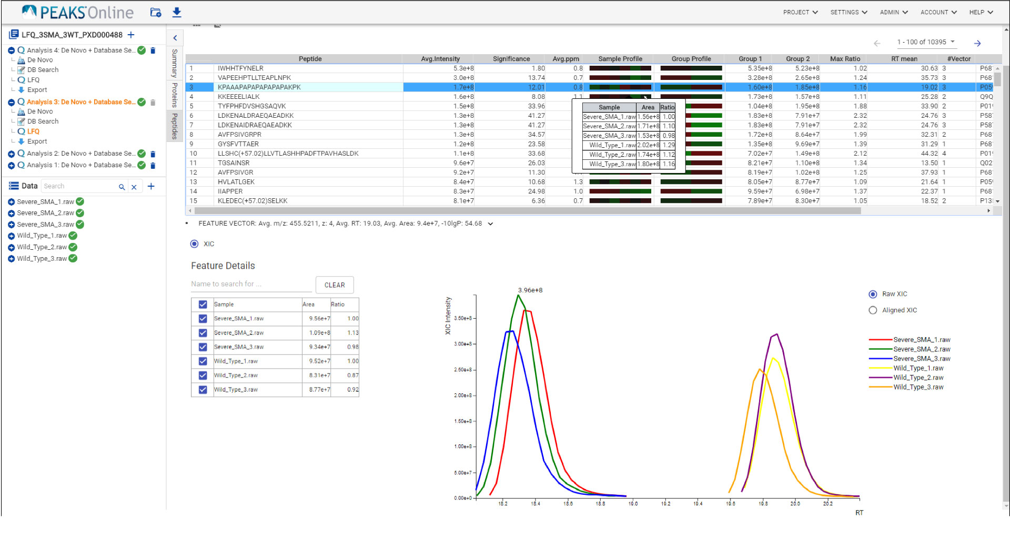Toggle the select-all Sample checkbox
Image resolution: width=1010 pixels, height=549 pixels.
point(203,304)
